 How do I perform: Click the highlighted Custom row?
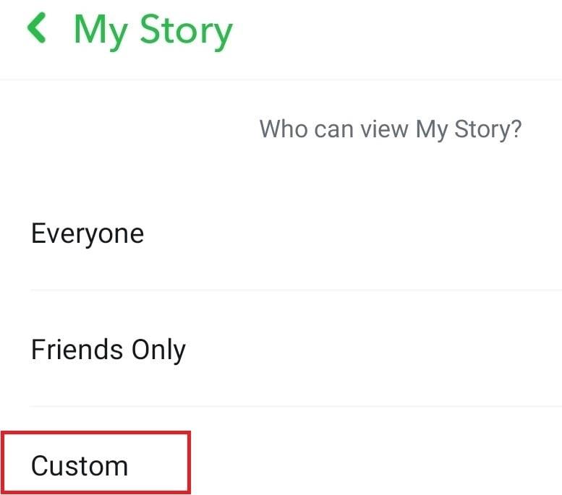tap(95, 462)
